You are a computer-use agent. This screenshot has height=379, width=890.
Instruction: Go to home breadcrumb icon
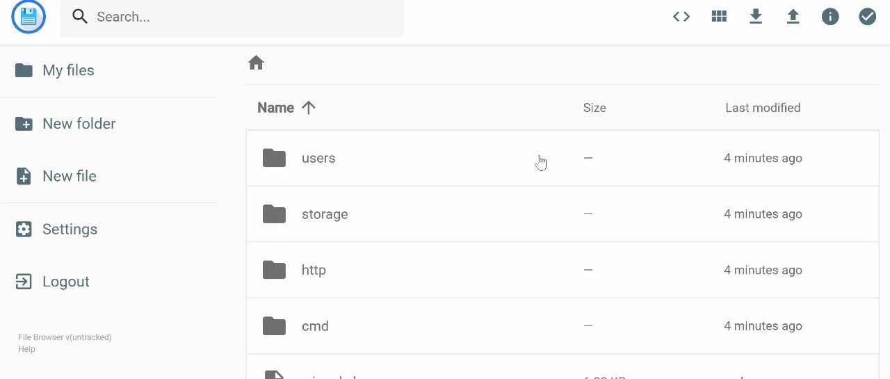pyautogui.click(x=256, y=63)
